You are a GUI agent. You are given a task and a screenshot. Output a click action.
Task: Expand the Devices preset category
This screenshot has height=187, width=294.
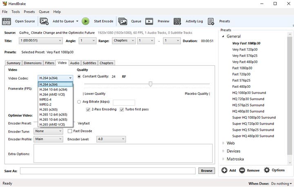[x=223, y=151]
